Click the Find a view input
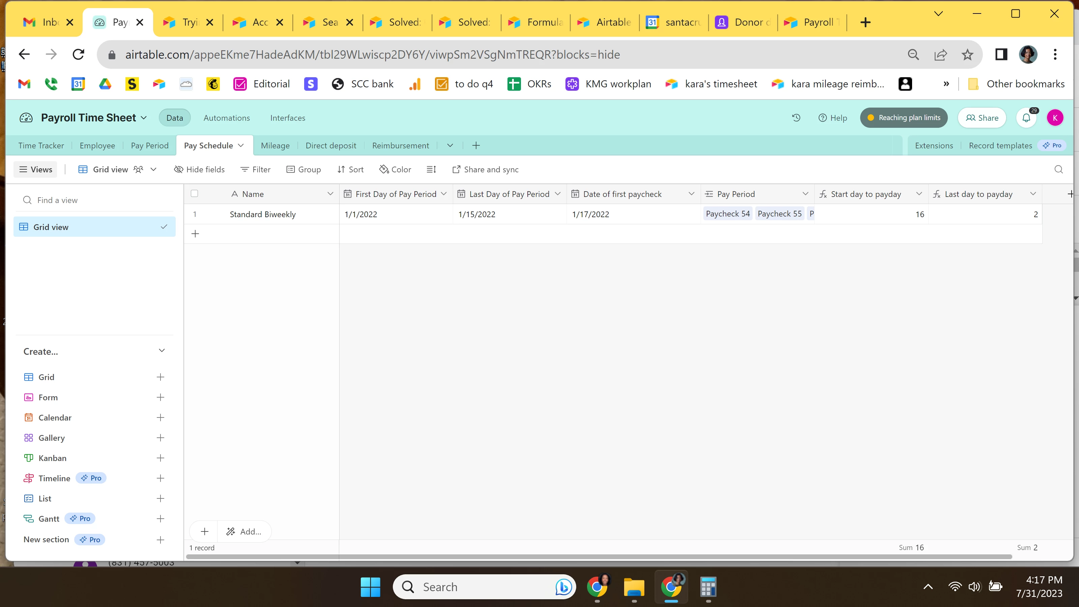Image resolution: width=1079 pixels, height=607 pixels. (x=100, y=200)
